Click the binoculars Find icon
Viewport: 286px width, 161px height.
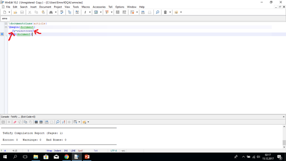tap(51, 12)
